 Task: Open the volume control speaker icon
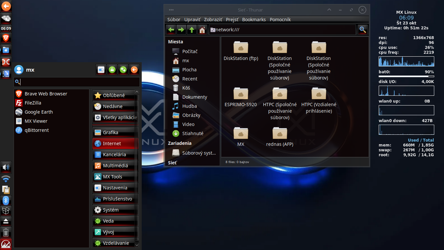[5, 167]
